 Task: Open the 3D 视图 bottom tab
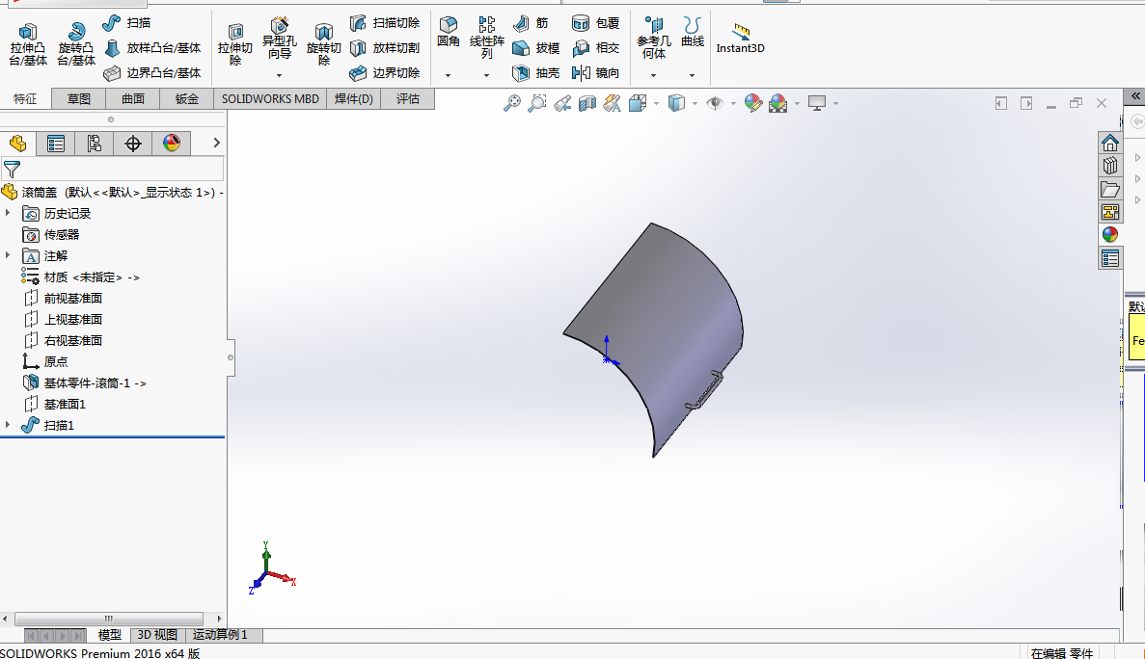pos(157,635)
